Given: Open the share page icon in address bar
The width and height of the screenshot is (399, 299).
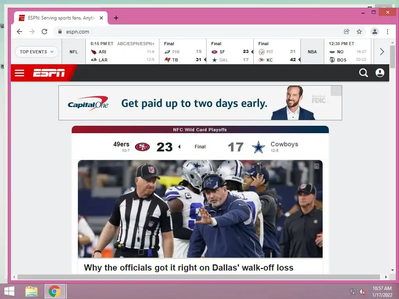Looking at the screenshot, I should coord(346,32).
